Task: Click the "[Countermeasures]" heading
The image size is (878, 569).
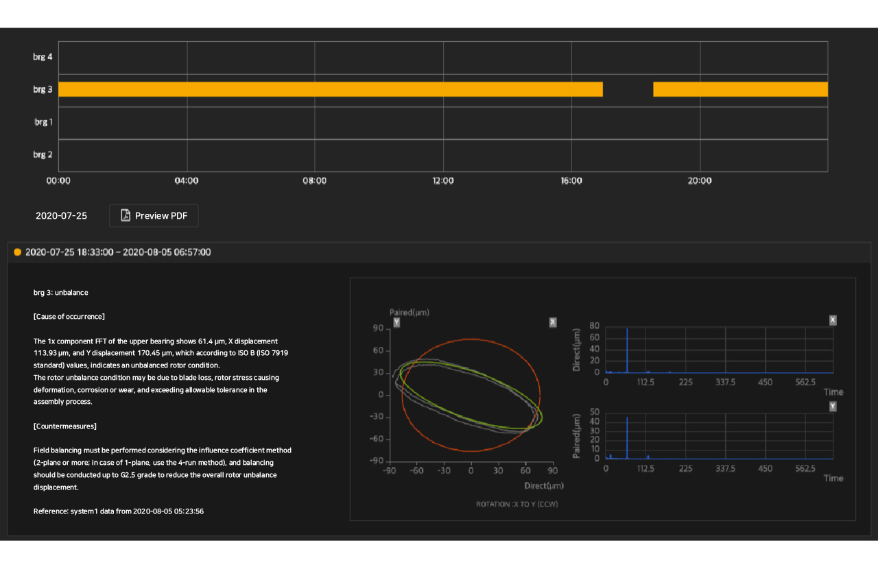Action: pos(65,426)
